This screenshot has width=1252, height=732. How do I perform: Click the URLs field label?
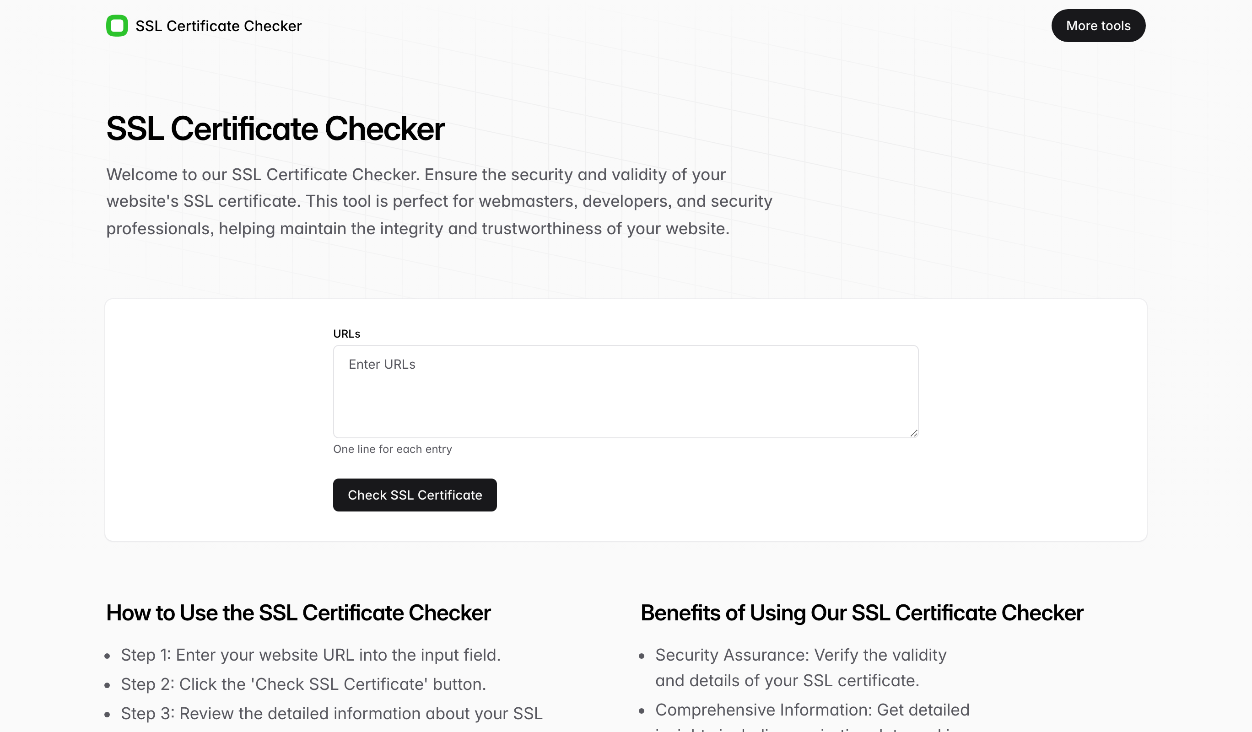(x=347, y=334)
